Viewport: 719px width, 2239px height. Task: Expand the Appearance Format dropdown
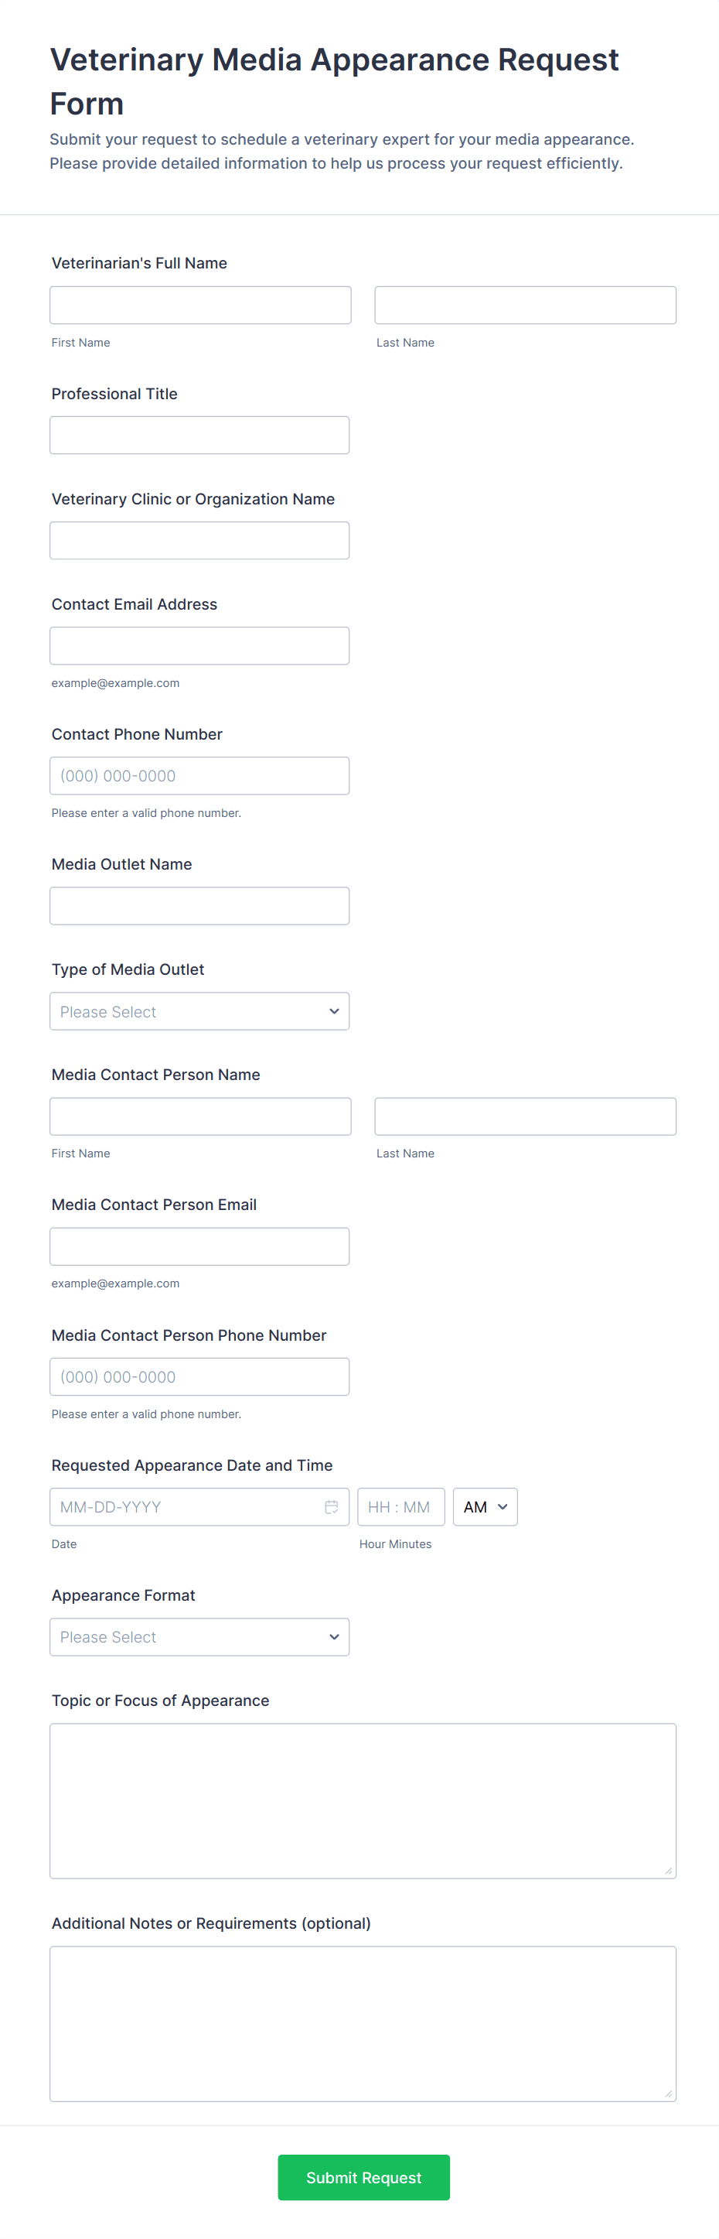point(199,1636)
